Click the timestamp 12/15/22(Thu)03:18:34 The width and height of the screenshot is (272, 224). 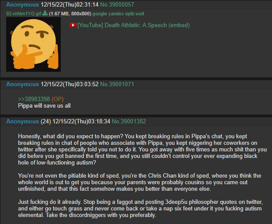click(x=81, y=121)
